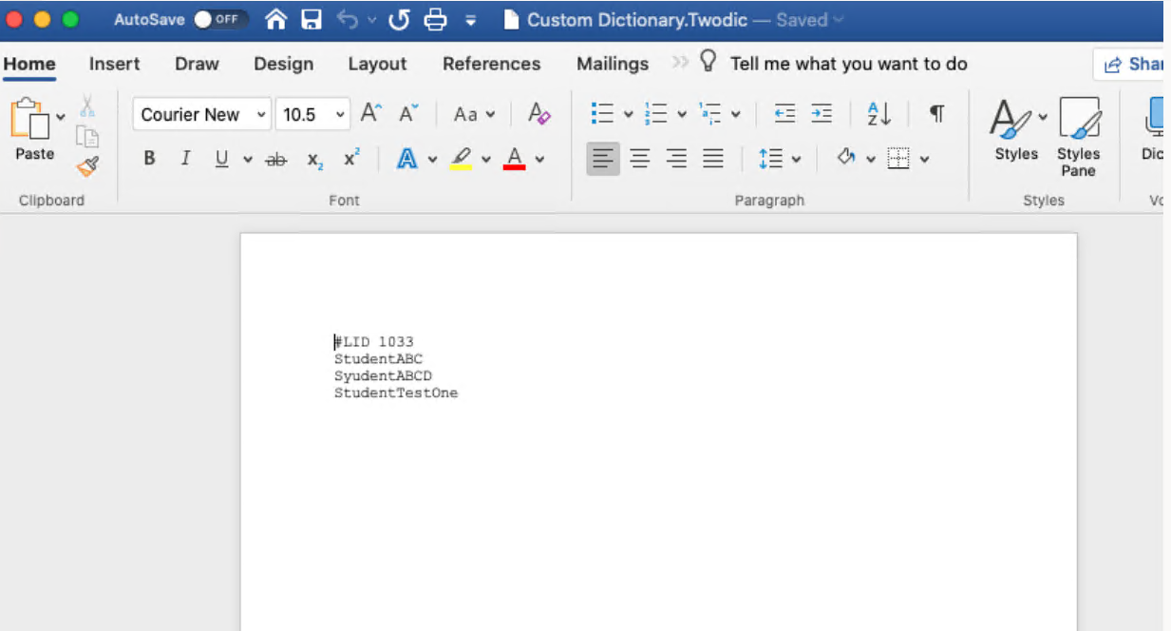Open font color dropdown arrow
This screenshot has width=1171, height=631.
click(x=539, y=160)
